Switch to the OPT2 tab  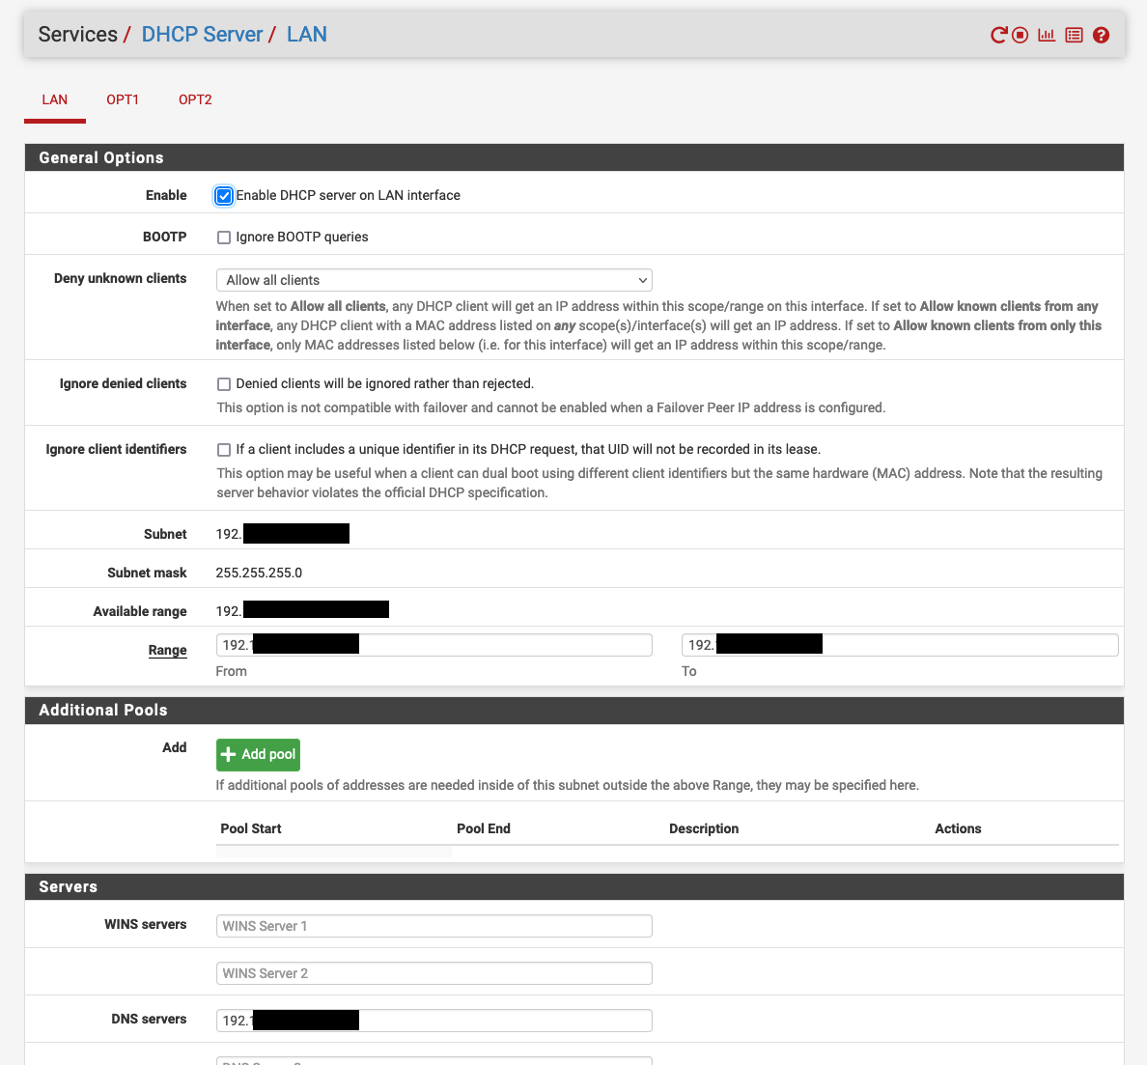195,99
